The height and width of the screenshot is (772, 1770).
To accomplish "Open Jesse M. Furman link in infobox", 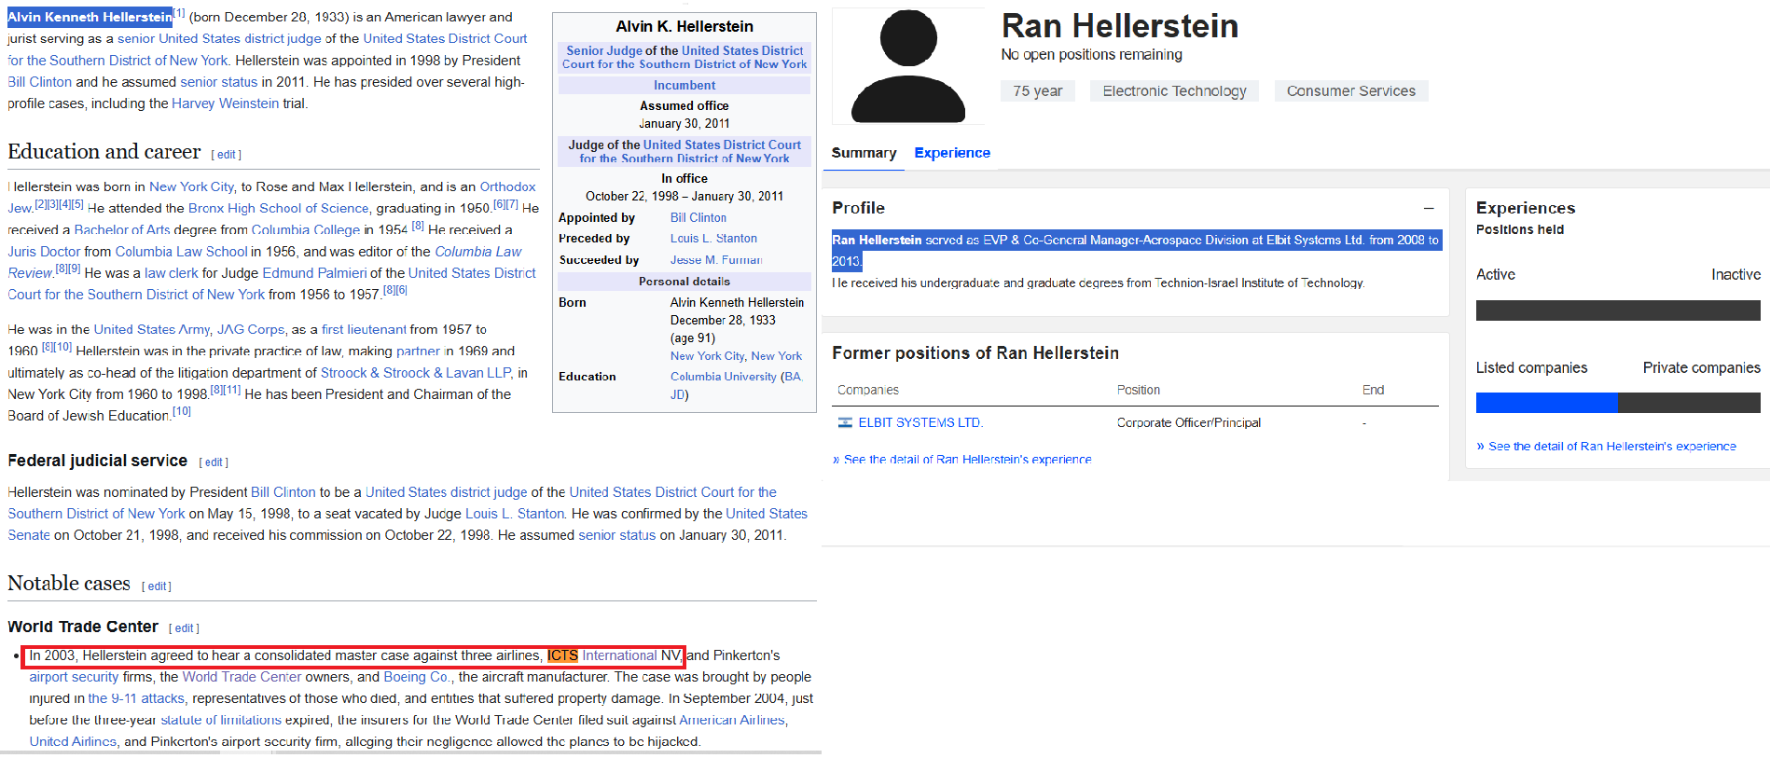I will [x=716, y=260].
